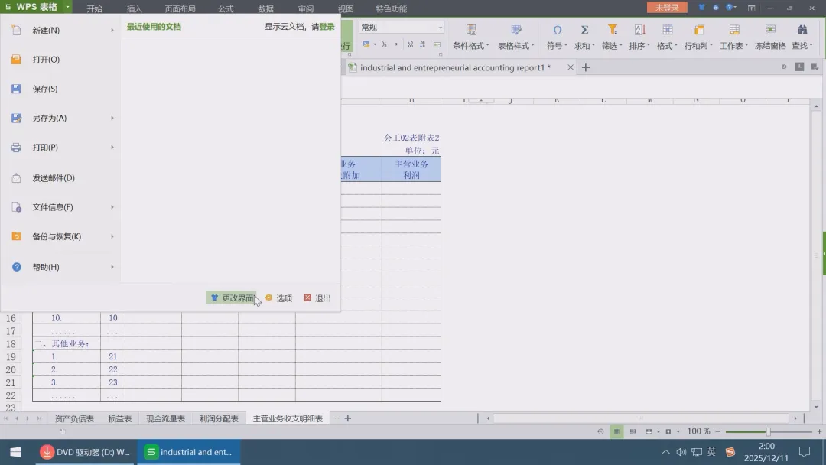This screenshot has width=826, height=465.
Task: Open the 常规 number format dropdown
Action: point(441,28)
